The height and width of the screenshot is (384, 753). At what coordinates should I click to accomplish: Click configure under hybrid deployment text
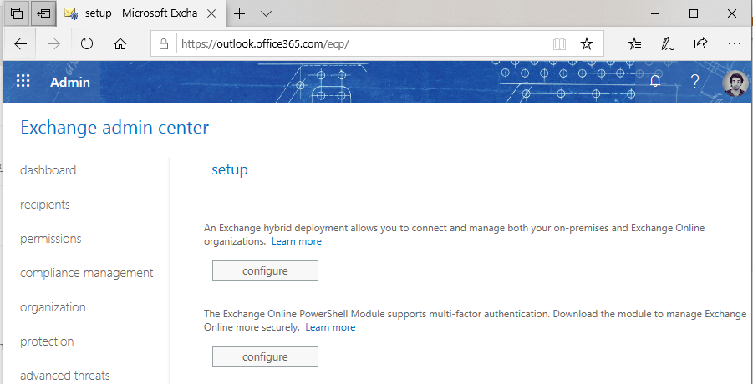(265, 270)
